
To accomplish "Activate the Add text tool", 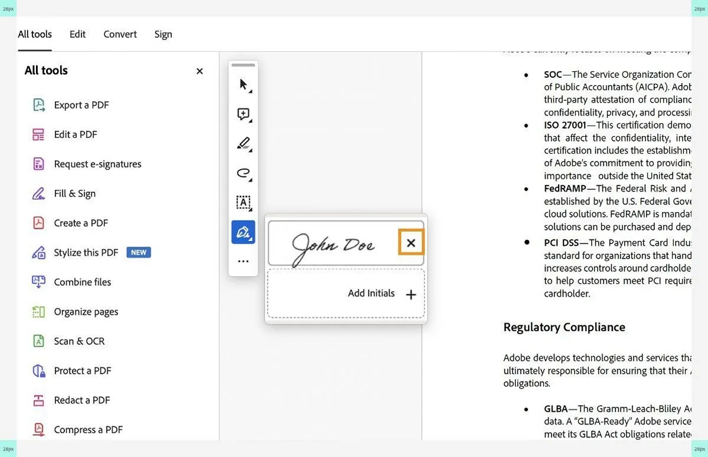I will click(x=243, y=202).
